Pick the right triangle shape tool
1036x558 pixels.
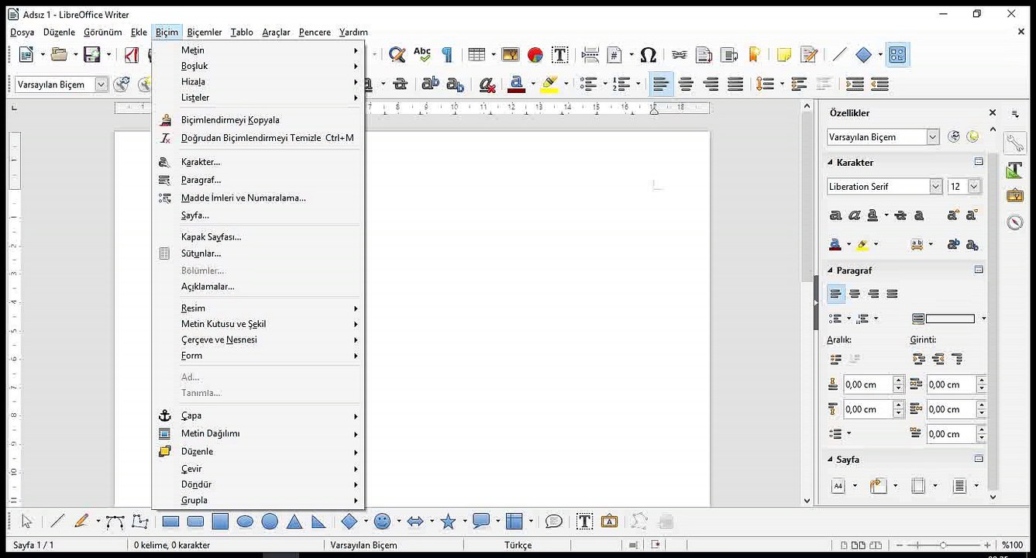(x=318, y=522)
